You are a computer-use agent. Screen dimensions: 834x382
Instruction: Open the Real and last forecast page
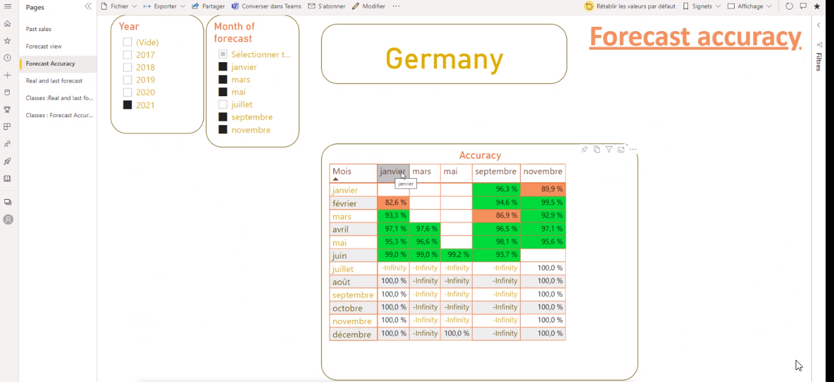pyautogui.click(x=54, y=81)
